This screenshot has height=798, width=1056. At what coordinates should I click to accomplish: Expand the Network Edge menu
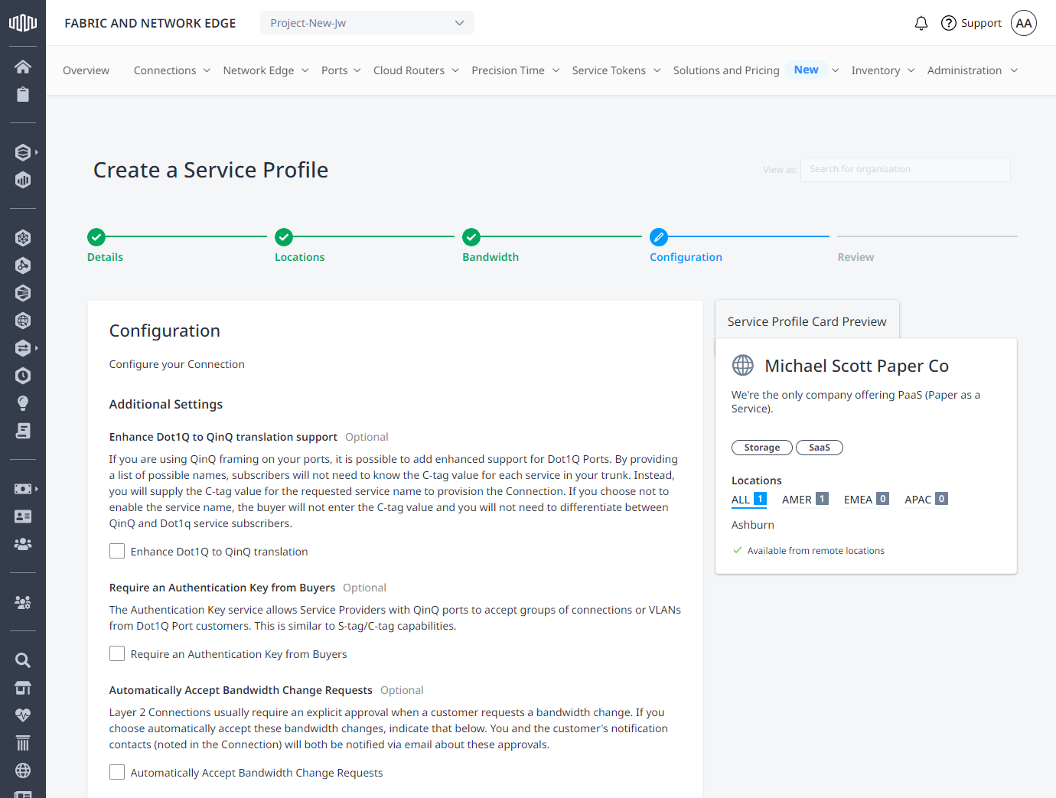(266, 70)
